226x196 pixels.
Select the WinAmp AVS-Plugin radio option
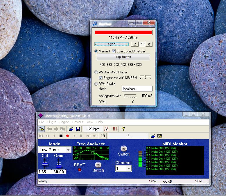[96, 72]
